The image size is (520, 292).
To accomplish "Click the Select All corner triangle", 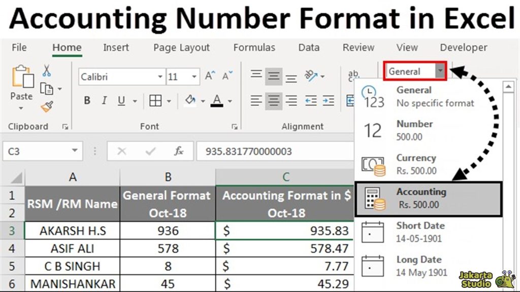I will click(16, 178).
